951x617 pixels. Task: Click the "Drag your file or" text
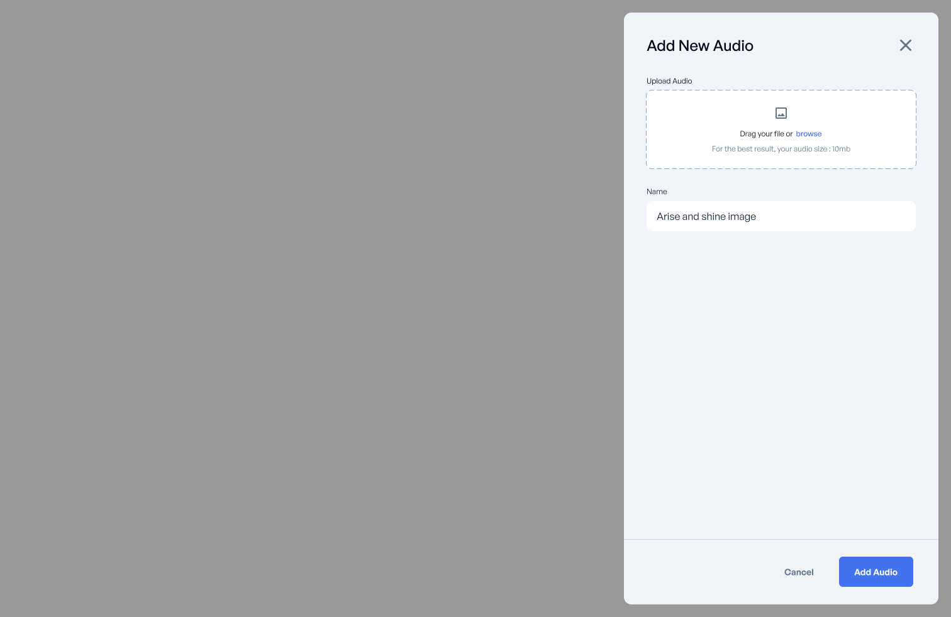click(766, 134)
